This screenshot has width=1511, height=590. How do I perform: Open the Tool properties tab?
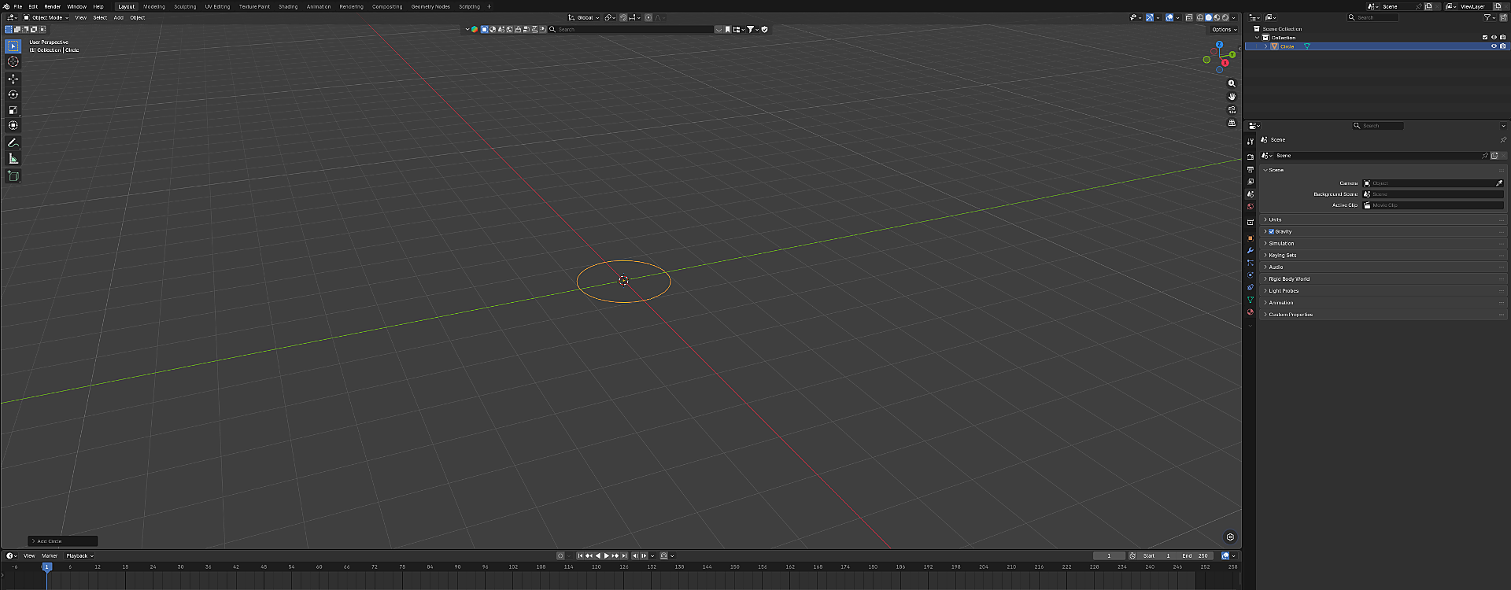(x=1250, y=142)
